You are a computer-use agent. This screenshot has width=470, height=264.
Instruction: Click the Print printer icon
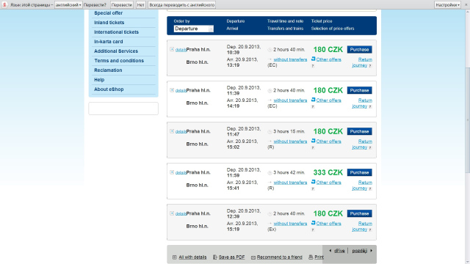point(311,257)
